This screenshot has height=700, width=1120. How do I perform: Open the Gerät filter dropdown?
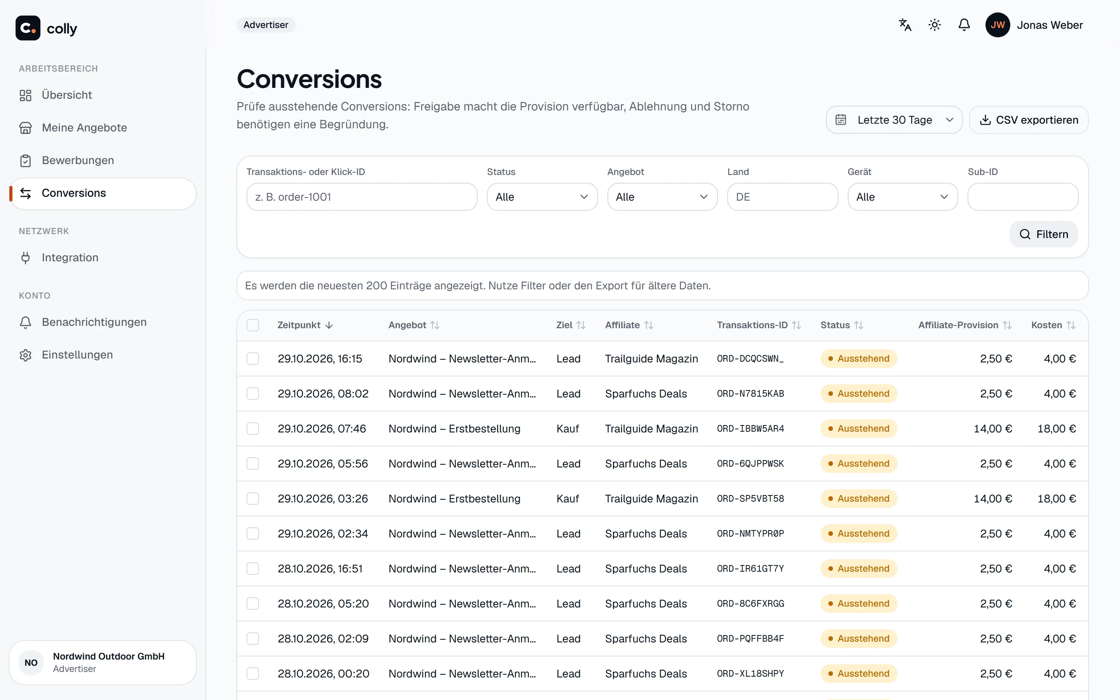click(903, 197)
